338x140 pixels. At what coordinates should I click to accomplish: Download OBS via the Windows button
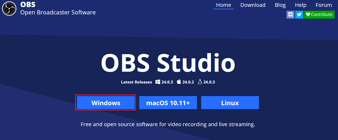coord(106,103)
